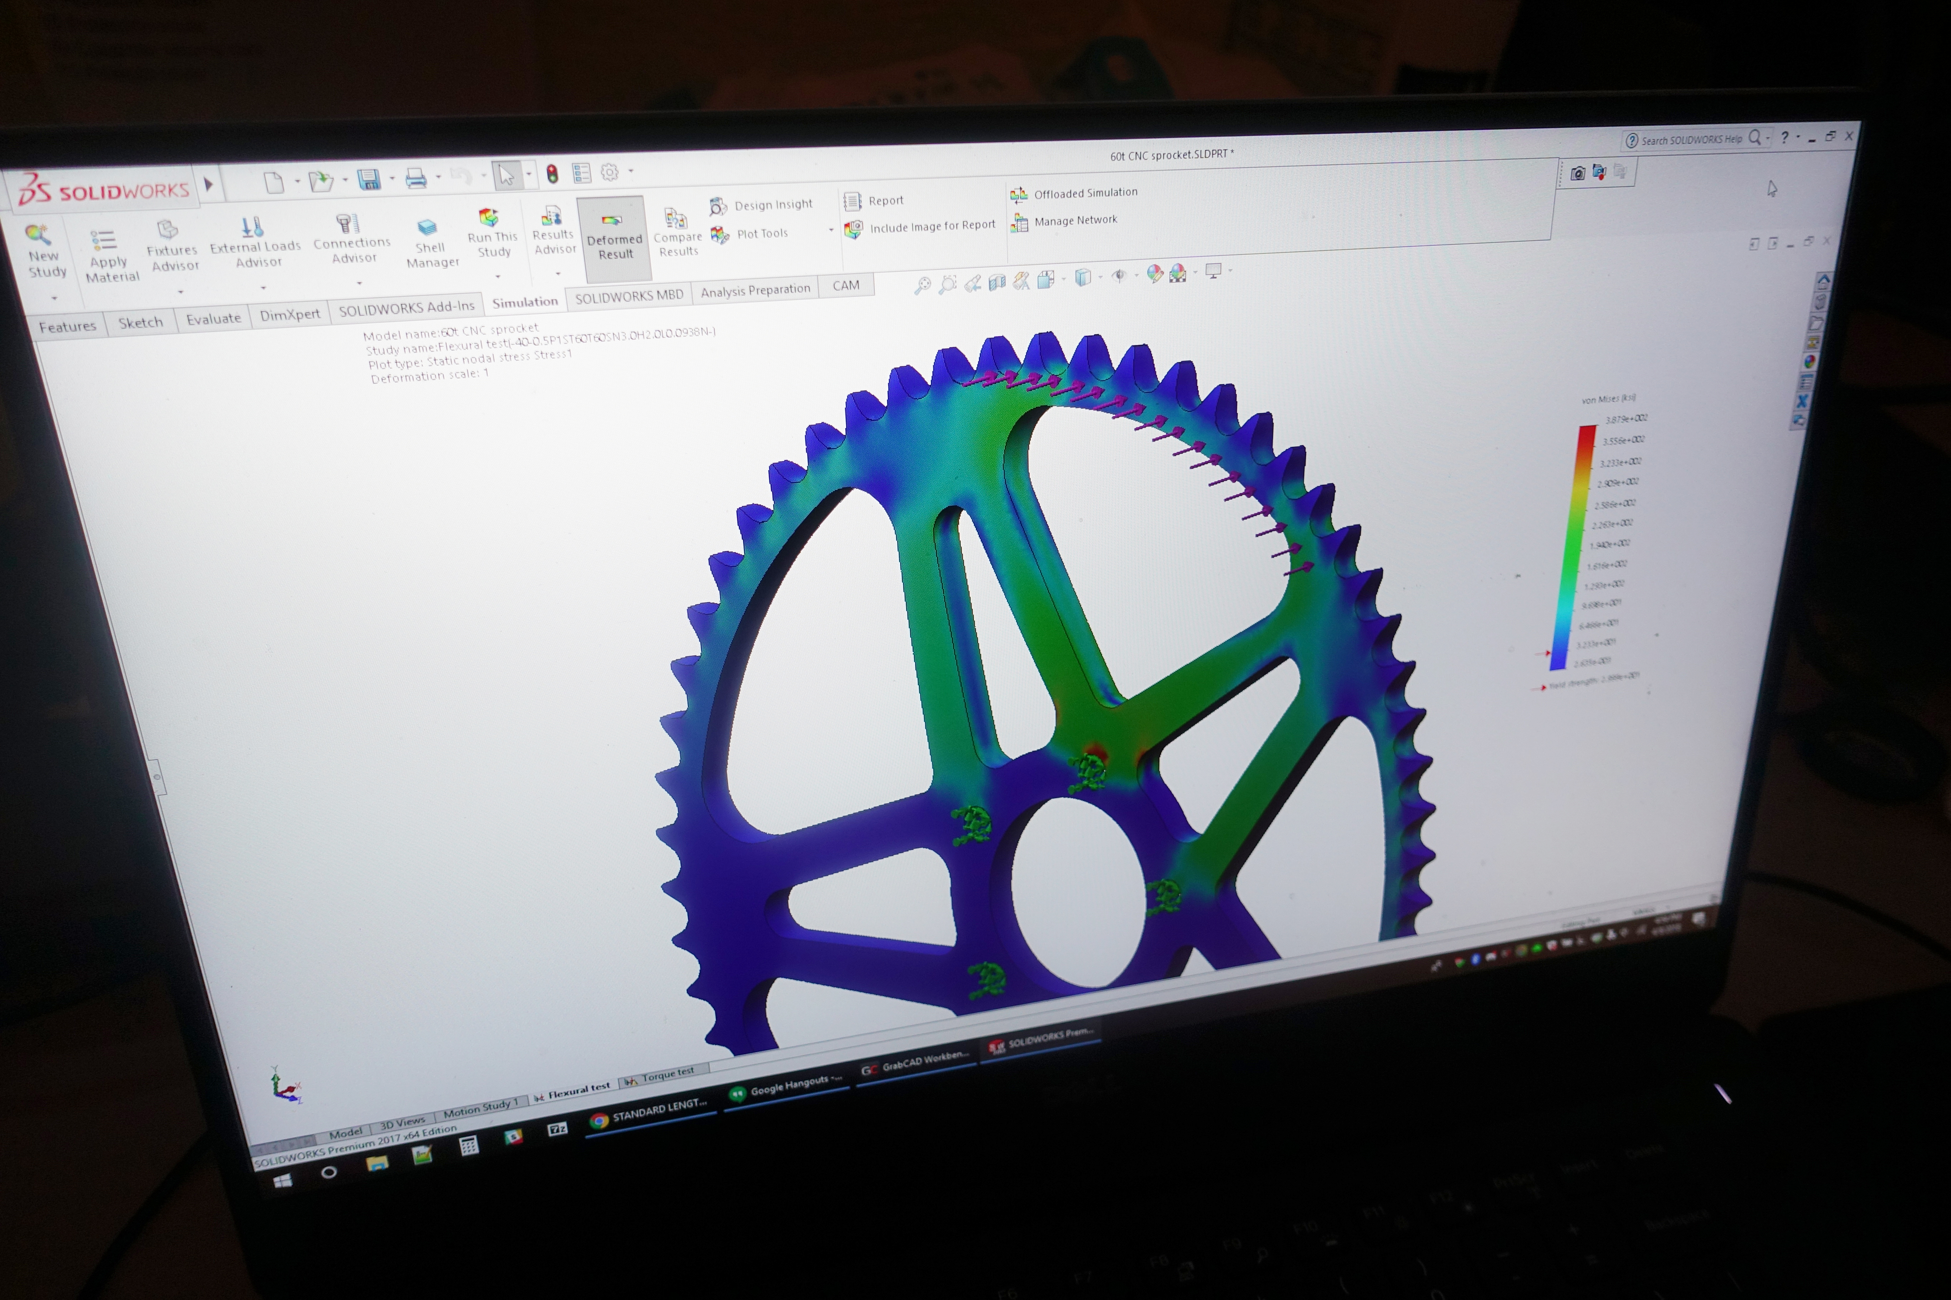Click Section View icon in view toolbar
This screenshot has width=1951, height=1300.
pos(997,283)
